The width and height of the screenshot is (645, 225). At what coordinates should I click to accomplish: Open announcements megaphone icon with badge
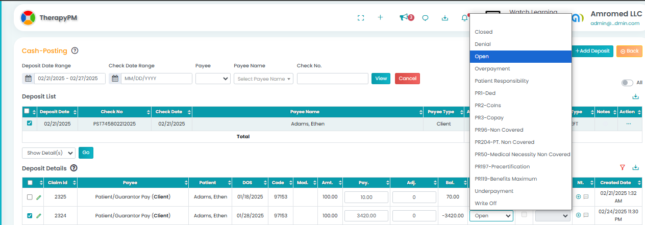(x=404, y=18)
